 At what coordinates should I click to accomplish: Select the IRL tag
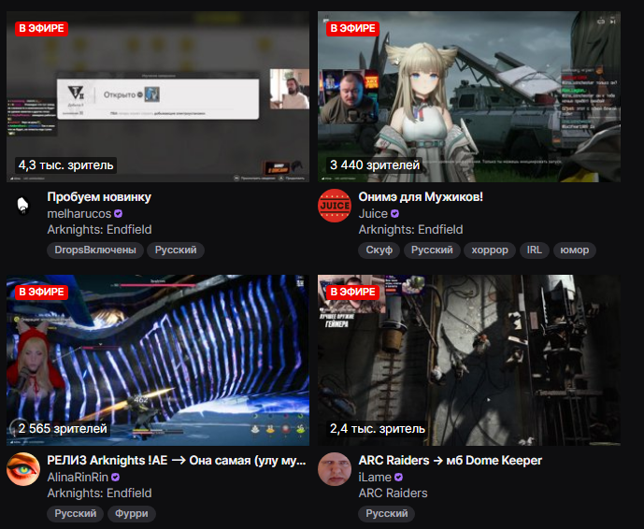[x=535, y=250]
